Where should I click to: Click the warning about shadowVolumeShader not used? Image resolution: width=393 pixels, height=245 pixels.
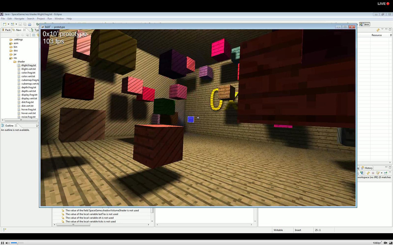coord(100,210)
